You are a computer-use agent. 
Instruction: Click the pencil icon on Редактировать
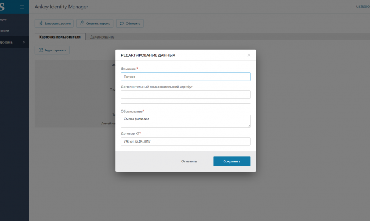coord(40,50)
